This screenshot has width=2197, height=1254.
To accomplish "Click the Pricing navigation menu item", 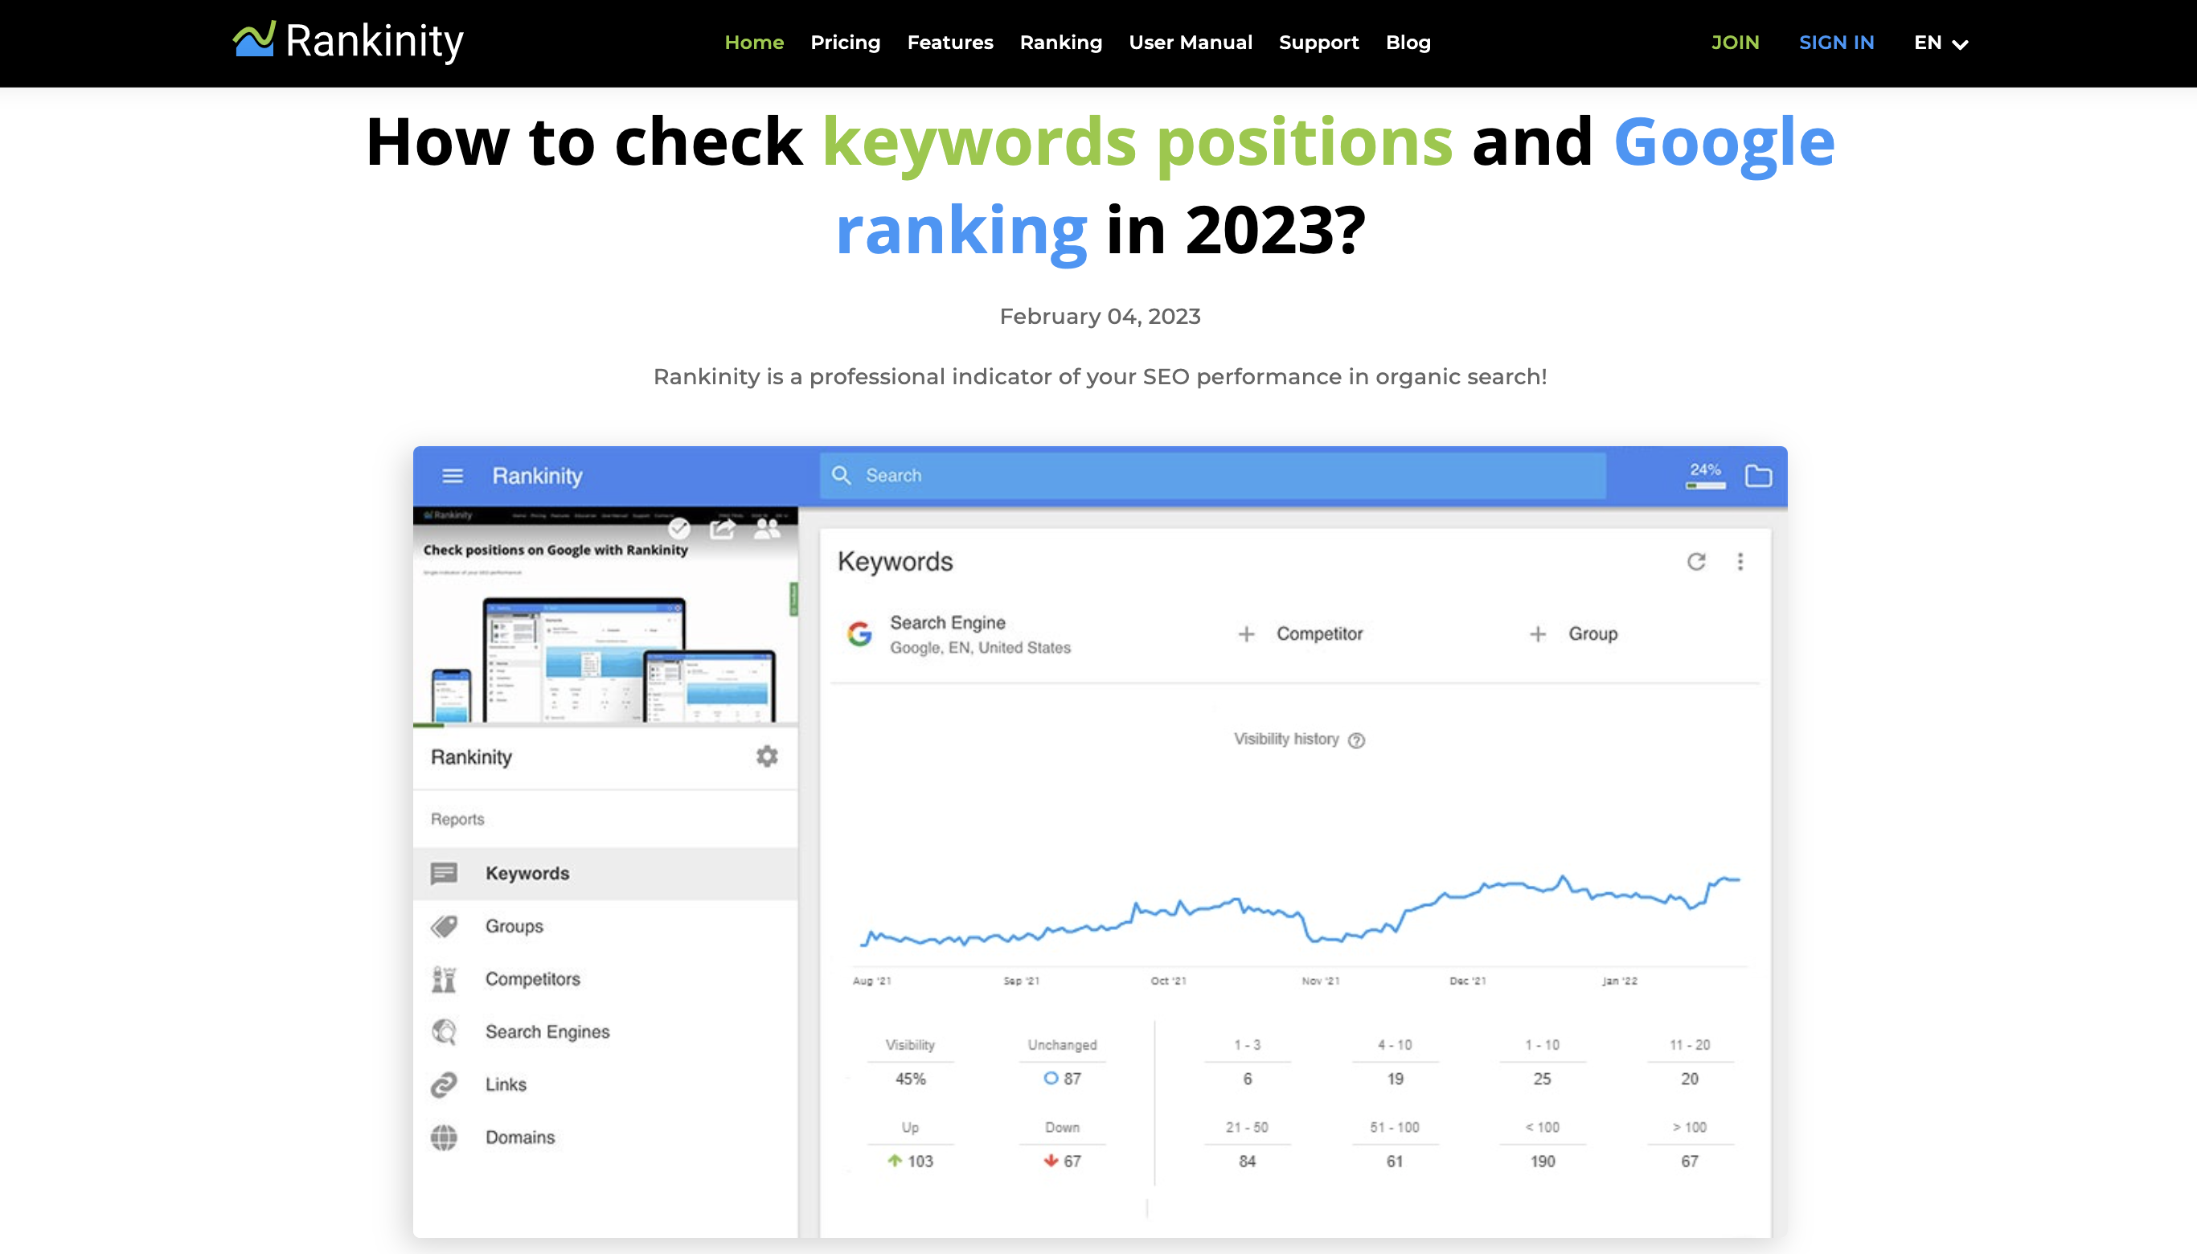I will (845, 43).
